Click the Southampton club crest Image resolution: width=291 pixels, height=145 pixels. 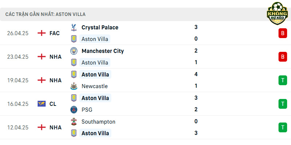74,121
